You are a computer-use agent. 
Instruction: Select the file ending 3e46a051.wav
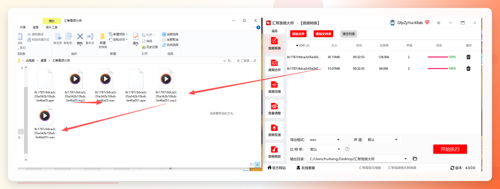point(45,122)
